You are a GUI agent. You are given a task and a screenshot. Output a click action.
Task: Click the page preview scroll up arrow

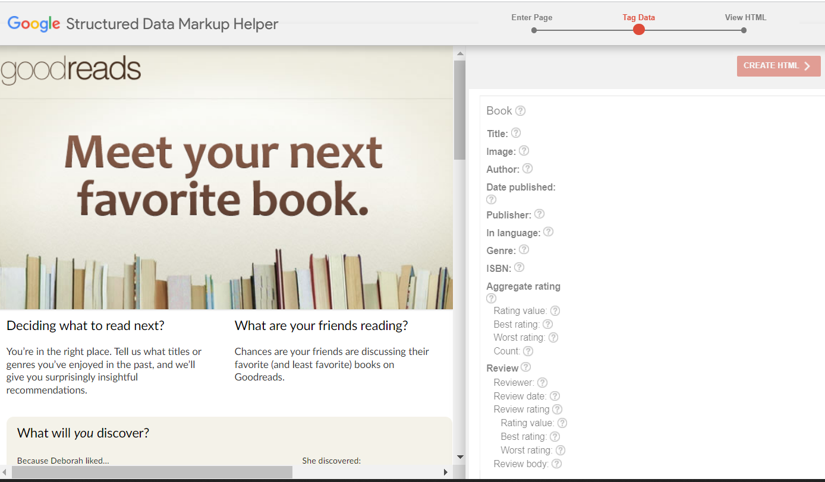pos(459,54)
